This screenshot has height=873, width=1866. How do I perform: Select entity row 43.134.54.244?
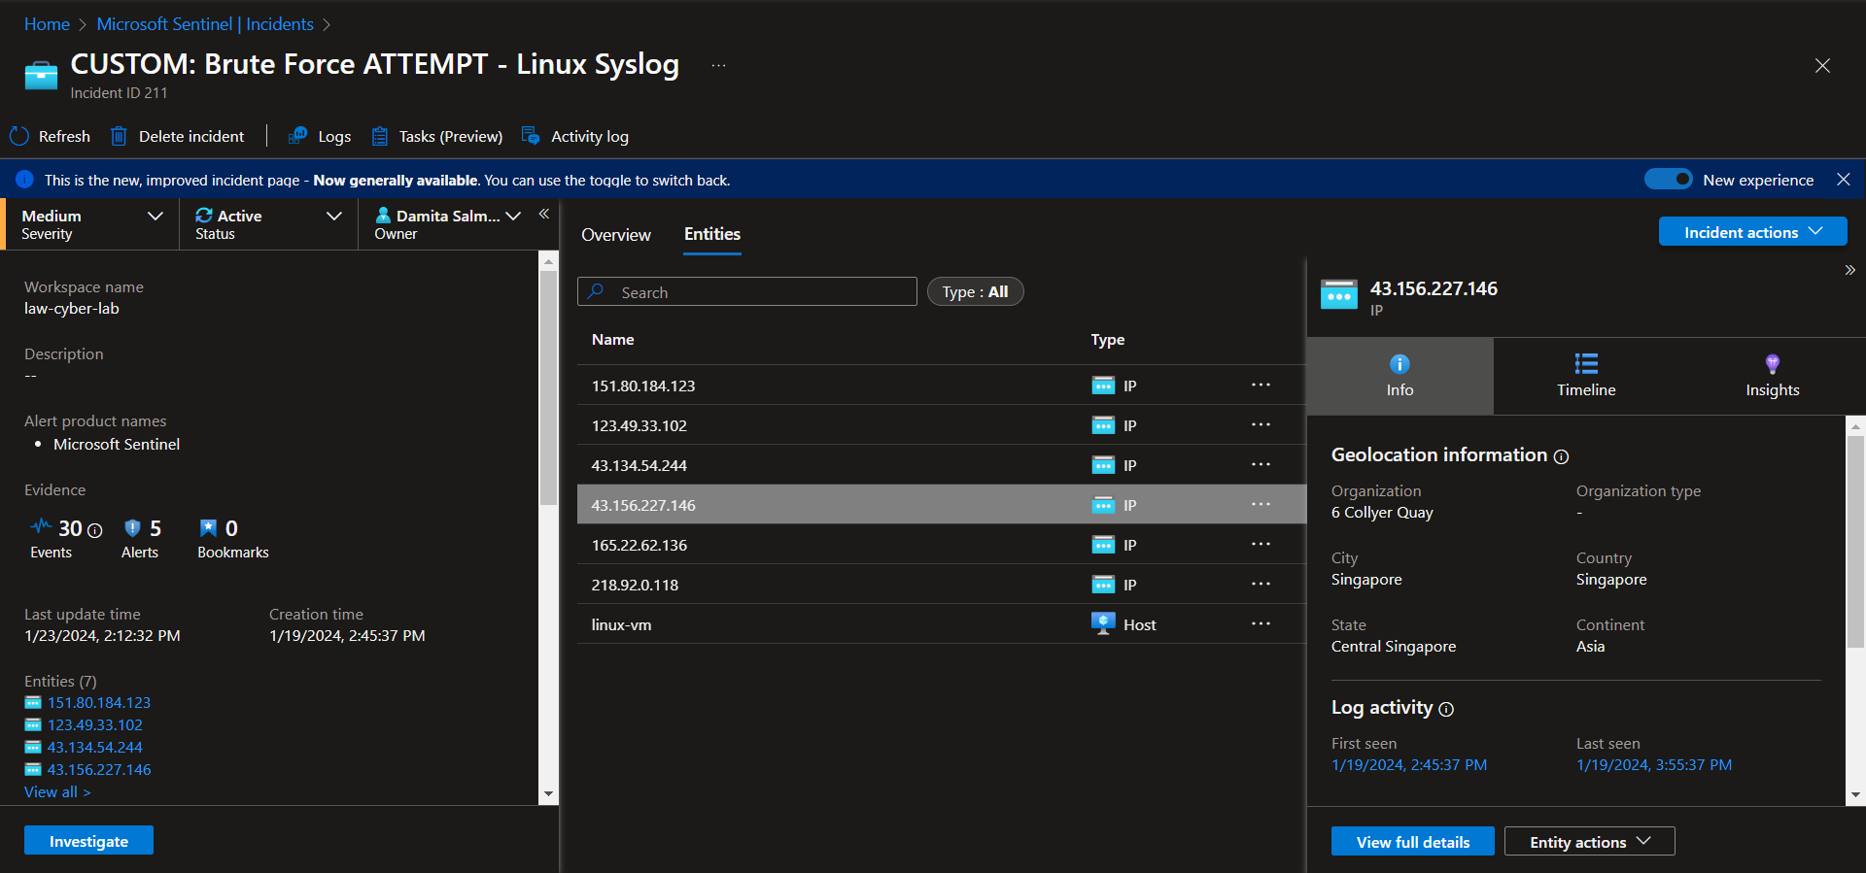[x=941, y=465]
